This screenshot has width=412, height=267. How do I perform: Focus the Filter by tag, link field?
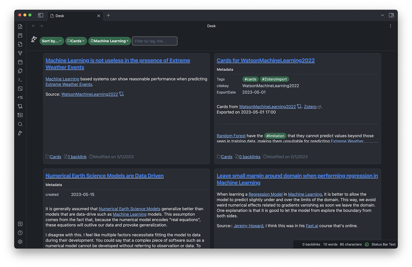tap(155, 41)
